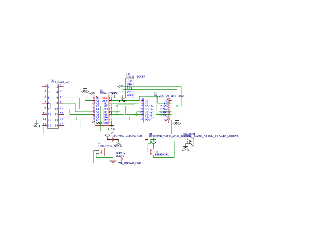
Task: Select the D4(2) pin label
Action: click(x=164, y=115)
